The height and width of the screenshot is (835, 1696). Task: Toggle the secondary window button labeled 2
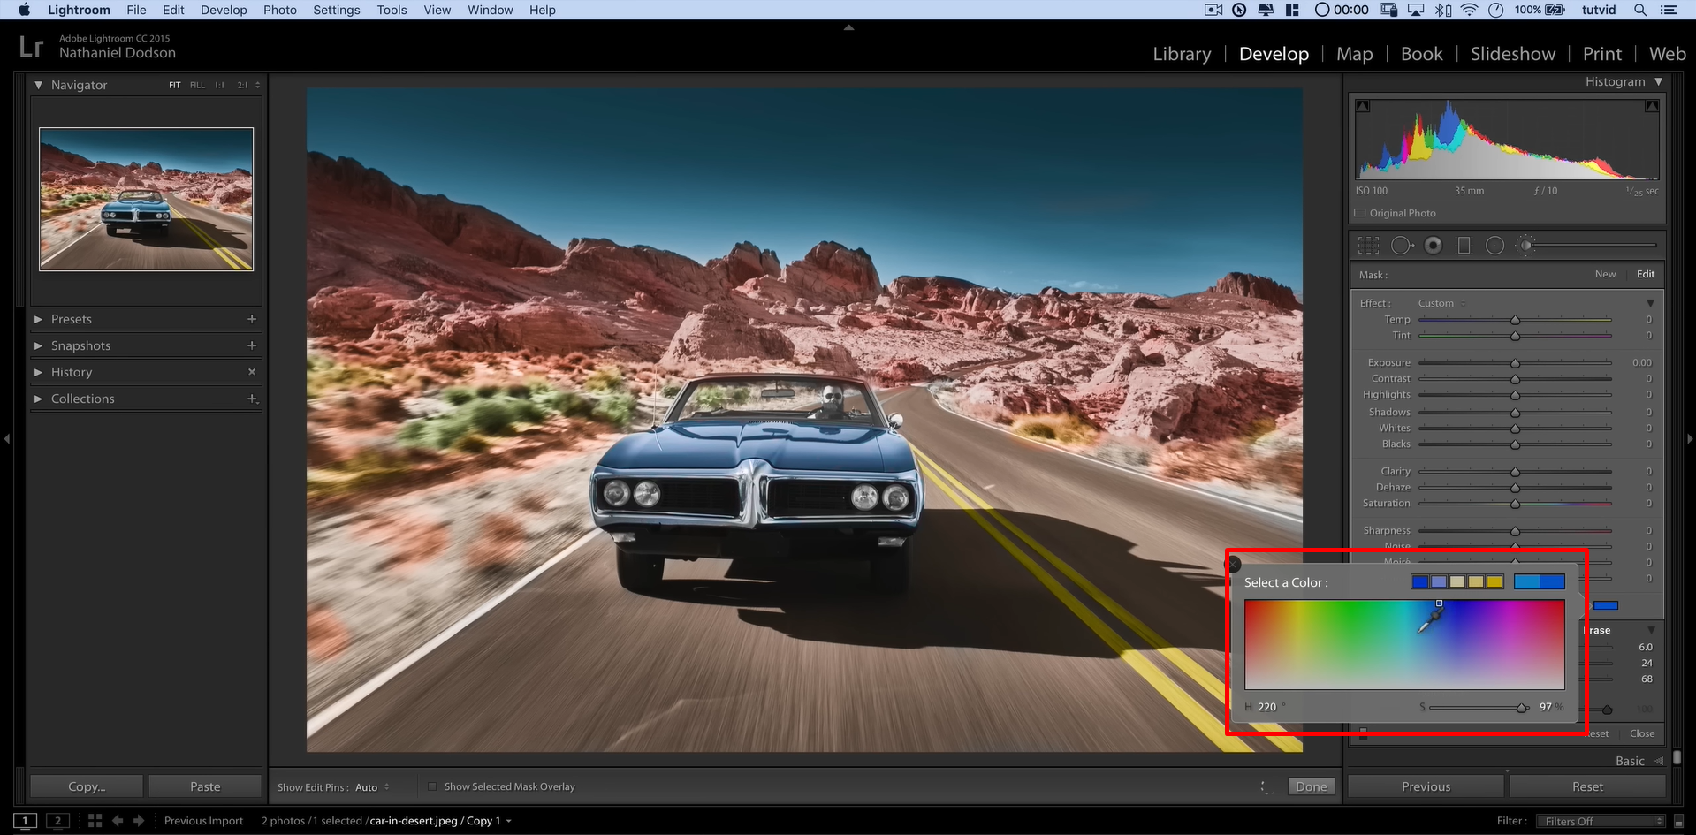[57, 821]
